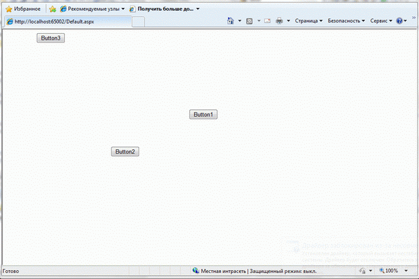The image size is (419, 279).
Task: Click the Home page icon
Action: coord(230,21)
